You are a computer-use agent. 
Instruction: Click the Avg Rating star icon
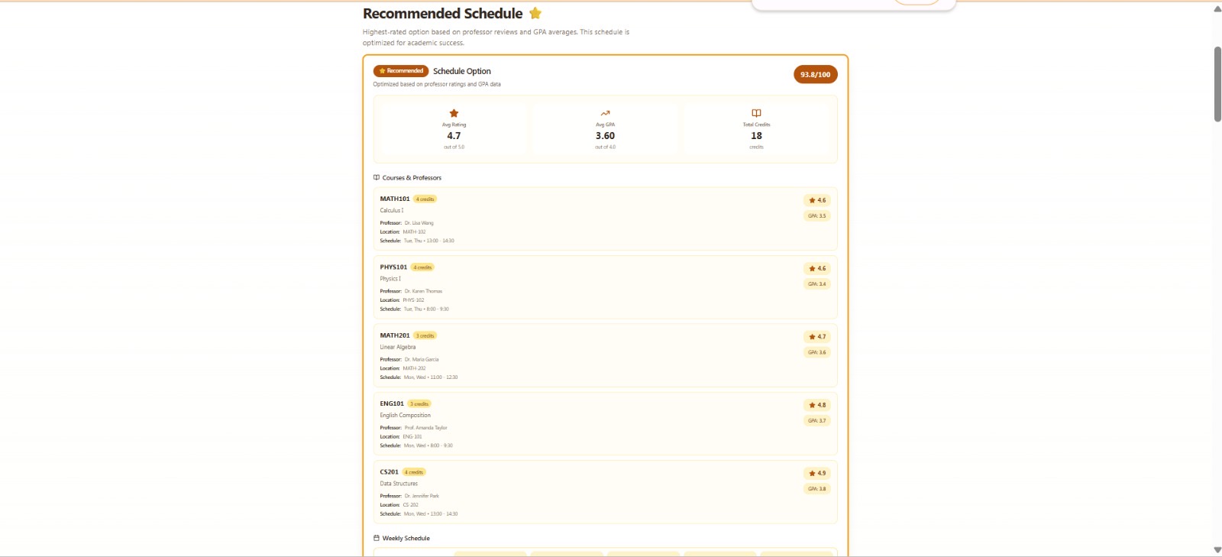click(x=454, y=113)
